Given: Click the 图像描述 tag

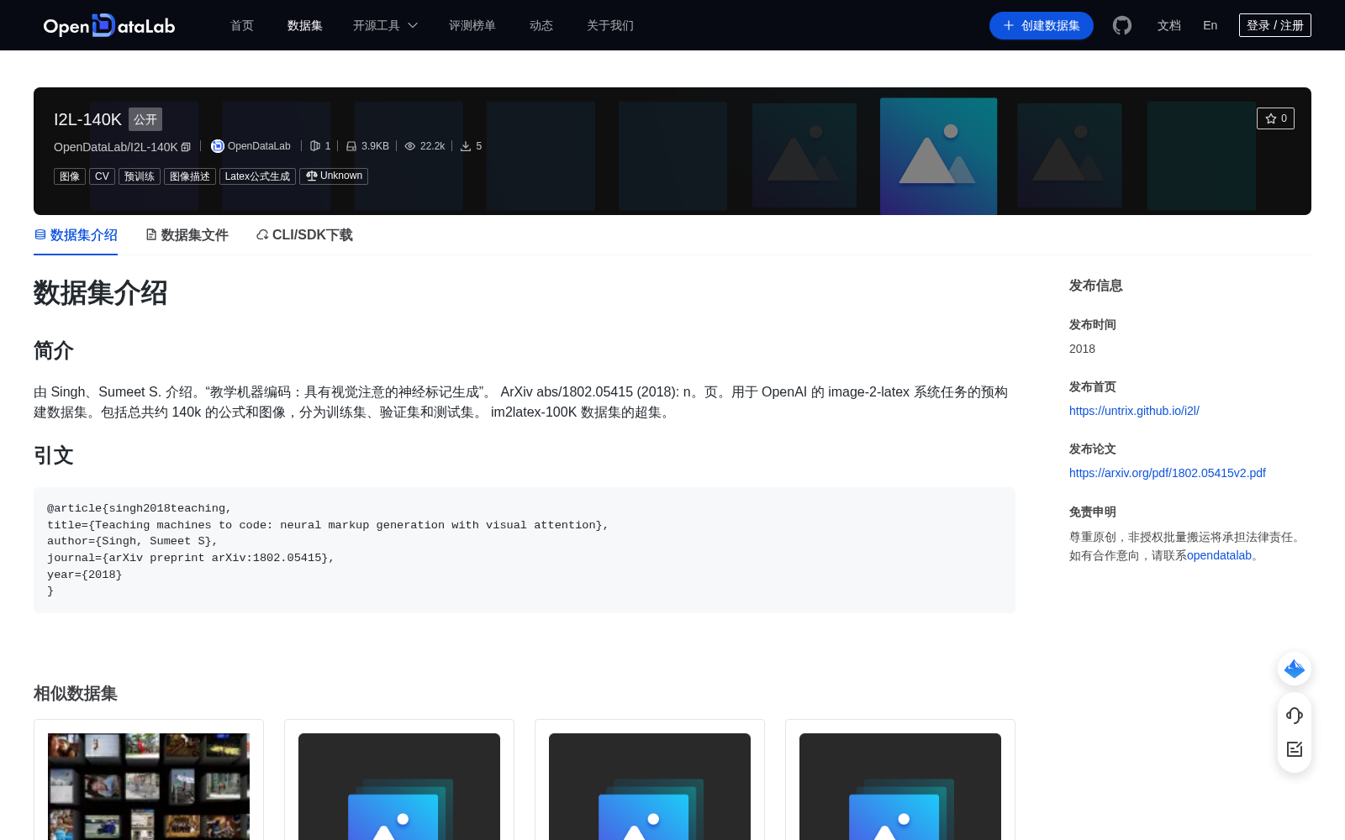Looking at the screenshot, I should (190, 176).
